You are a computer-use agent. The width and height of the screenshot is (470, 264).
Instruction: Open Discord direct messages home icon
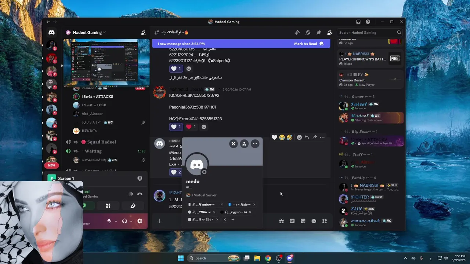[x=51, y=33]
